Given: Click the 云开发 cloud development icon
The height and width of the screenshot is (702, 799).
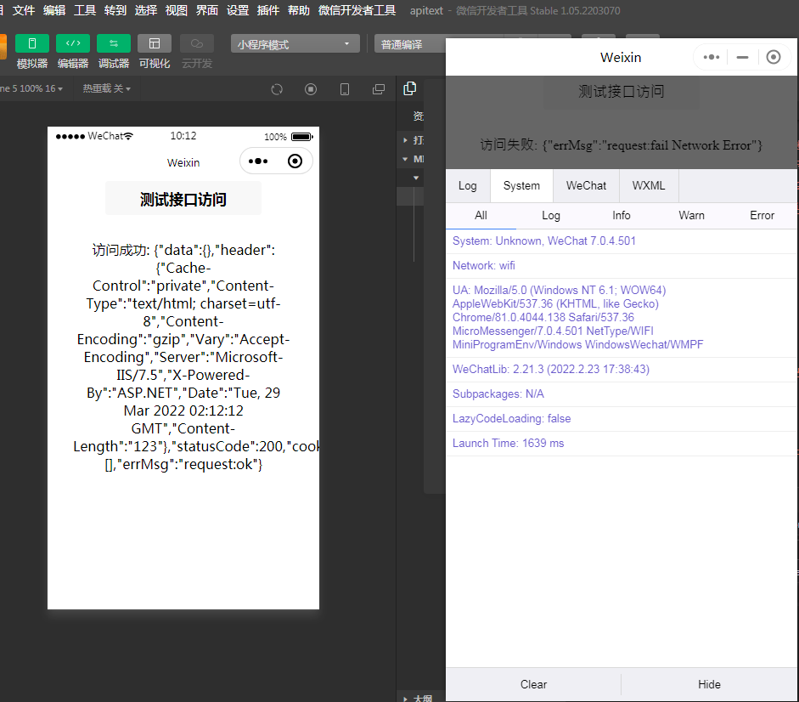Looking at the screenshot, I should click(x=197, y=44).
